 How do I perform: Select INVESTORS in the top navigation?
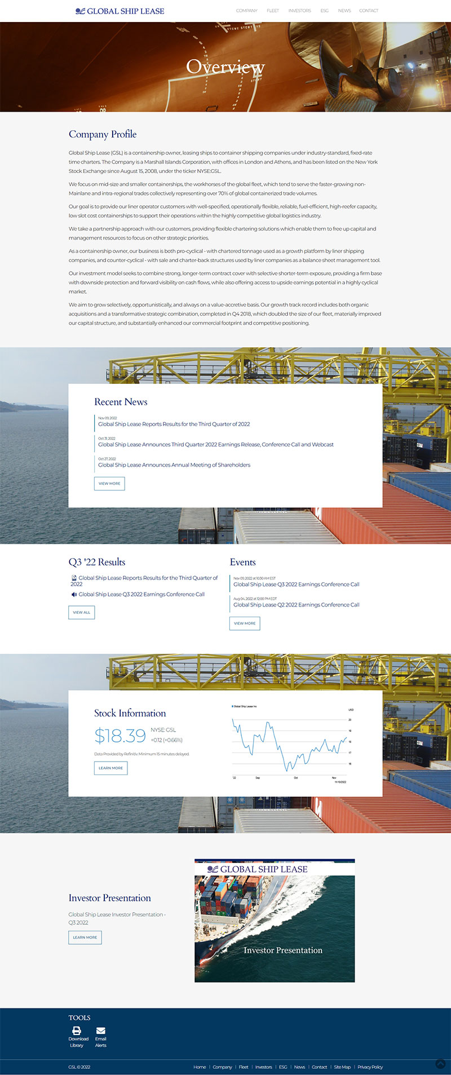pyautogui.click(x=299, y=11)
